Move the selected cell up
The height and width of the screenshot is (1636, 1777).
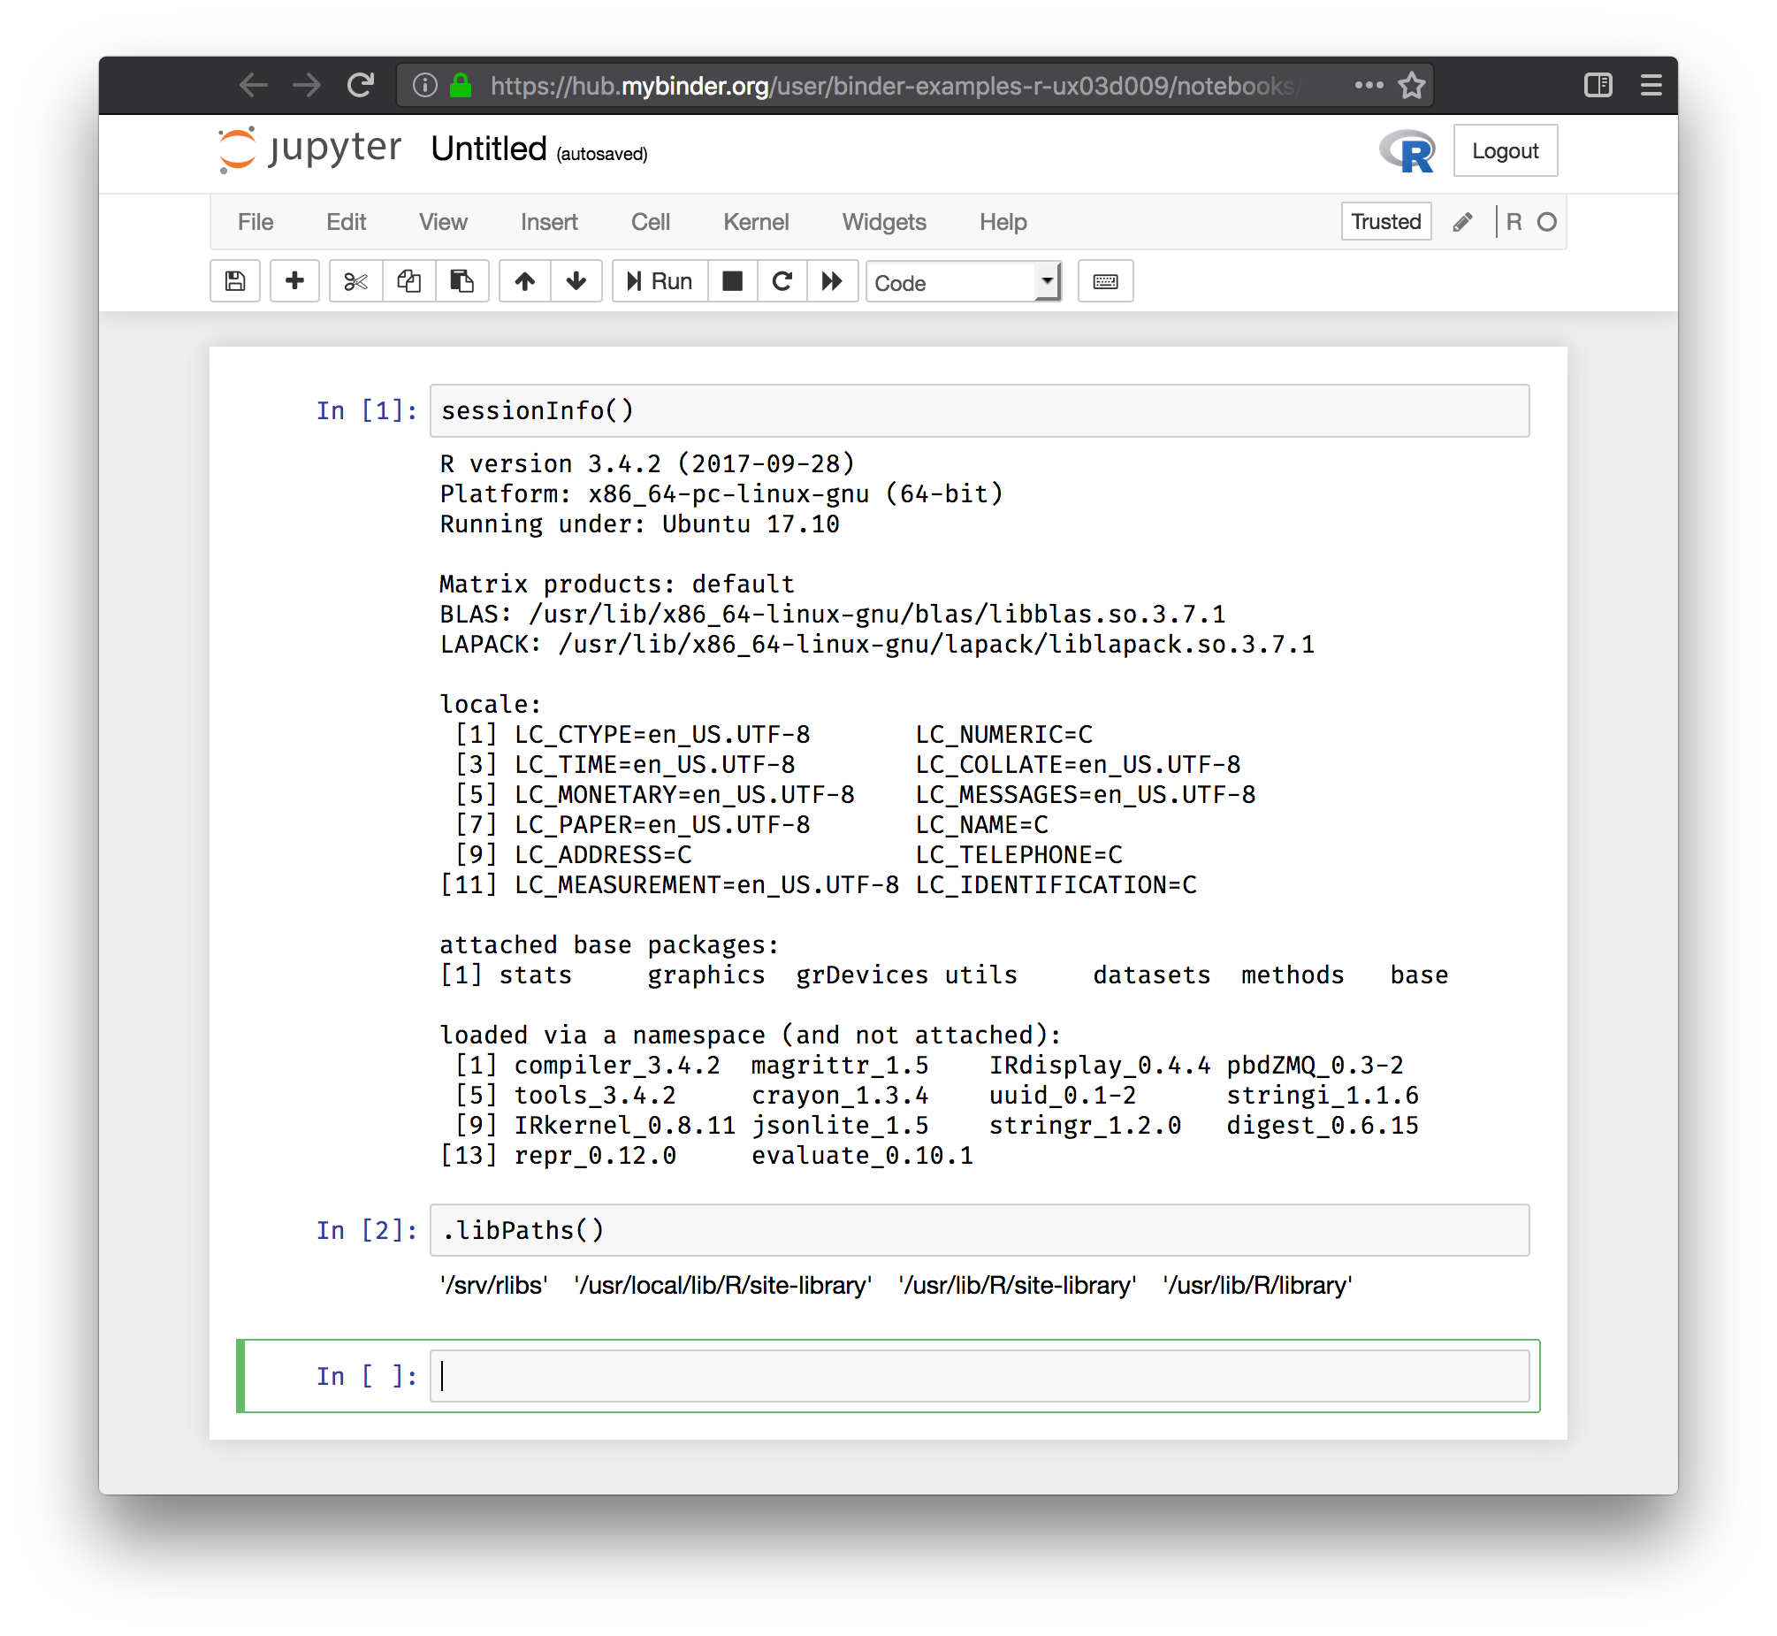coord(524,280)
